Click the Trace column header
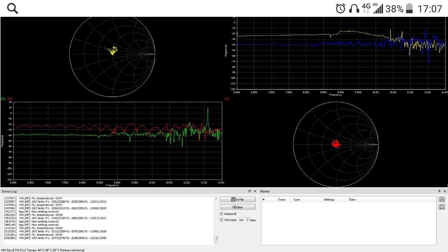The image size is (448, 252). click(x=281, y=199)
